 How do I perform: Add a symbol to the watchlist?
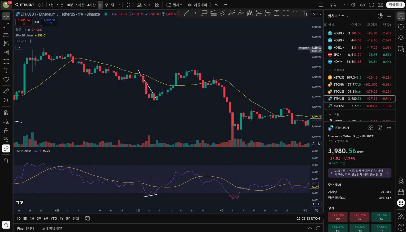pos(371,16)
